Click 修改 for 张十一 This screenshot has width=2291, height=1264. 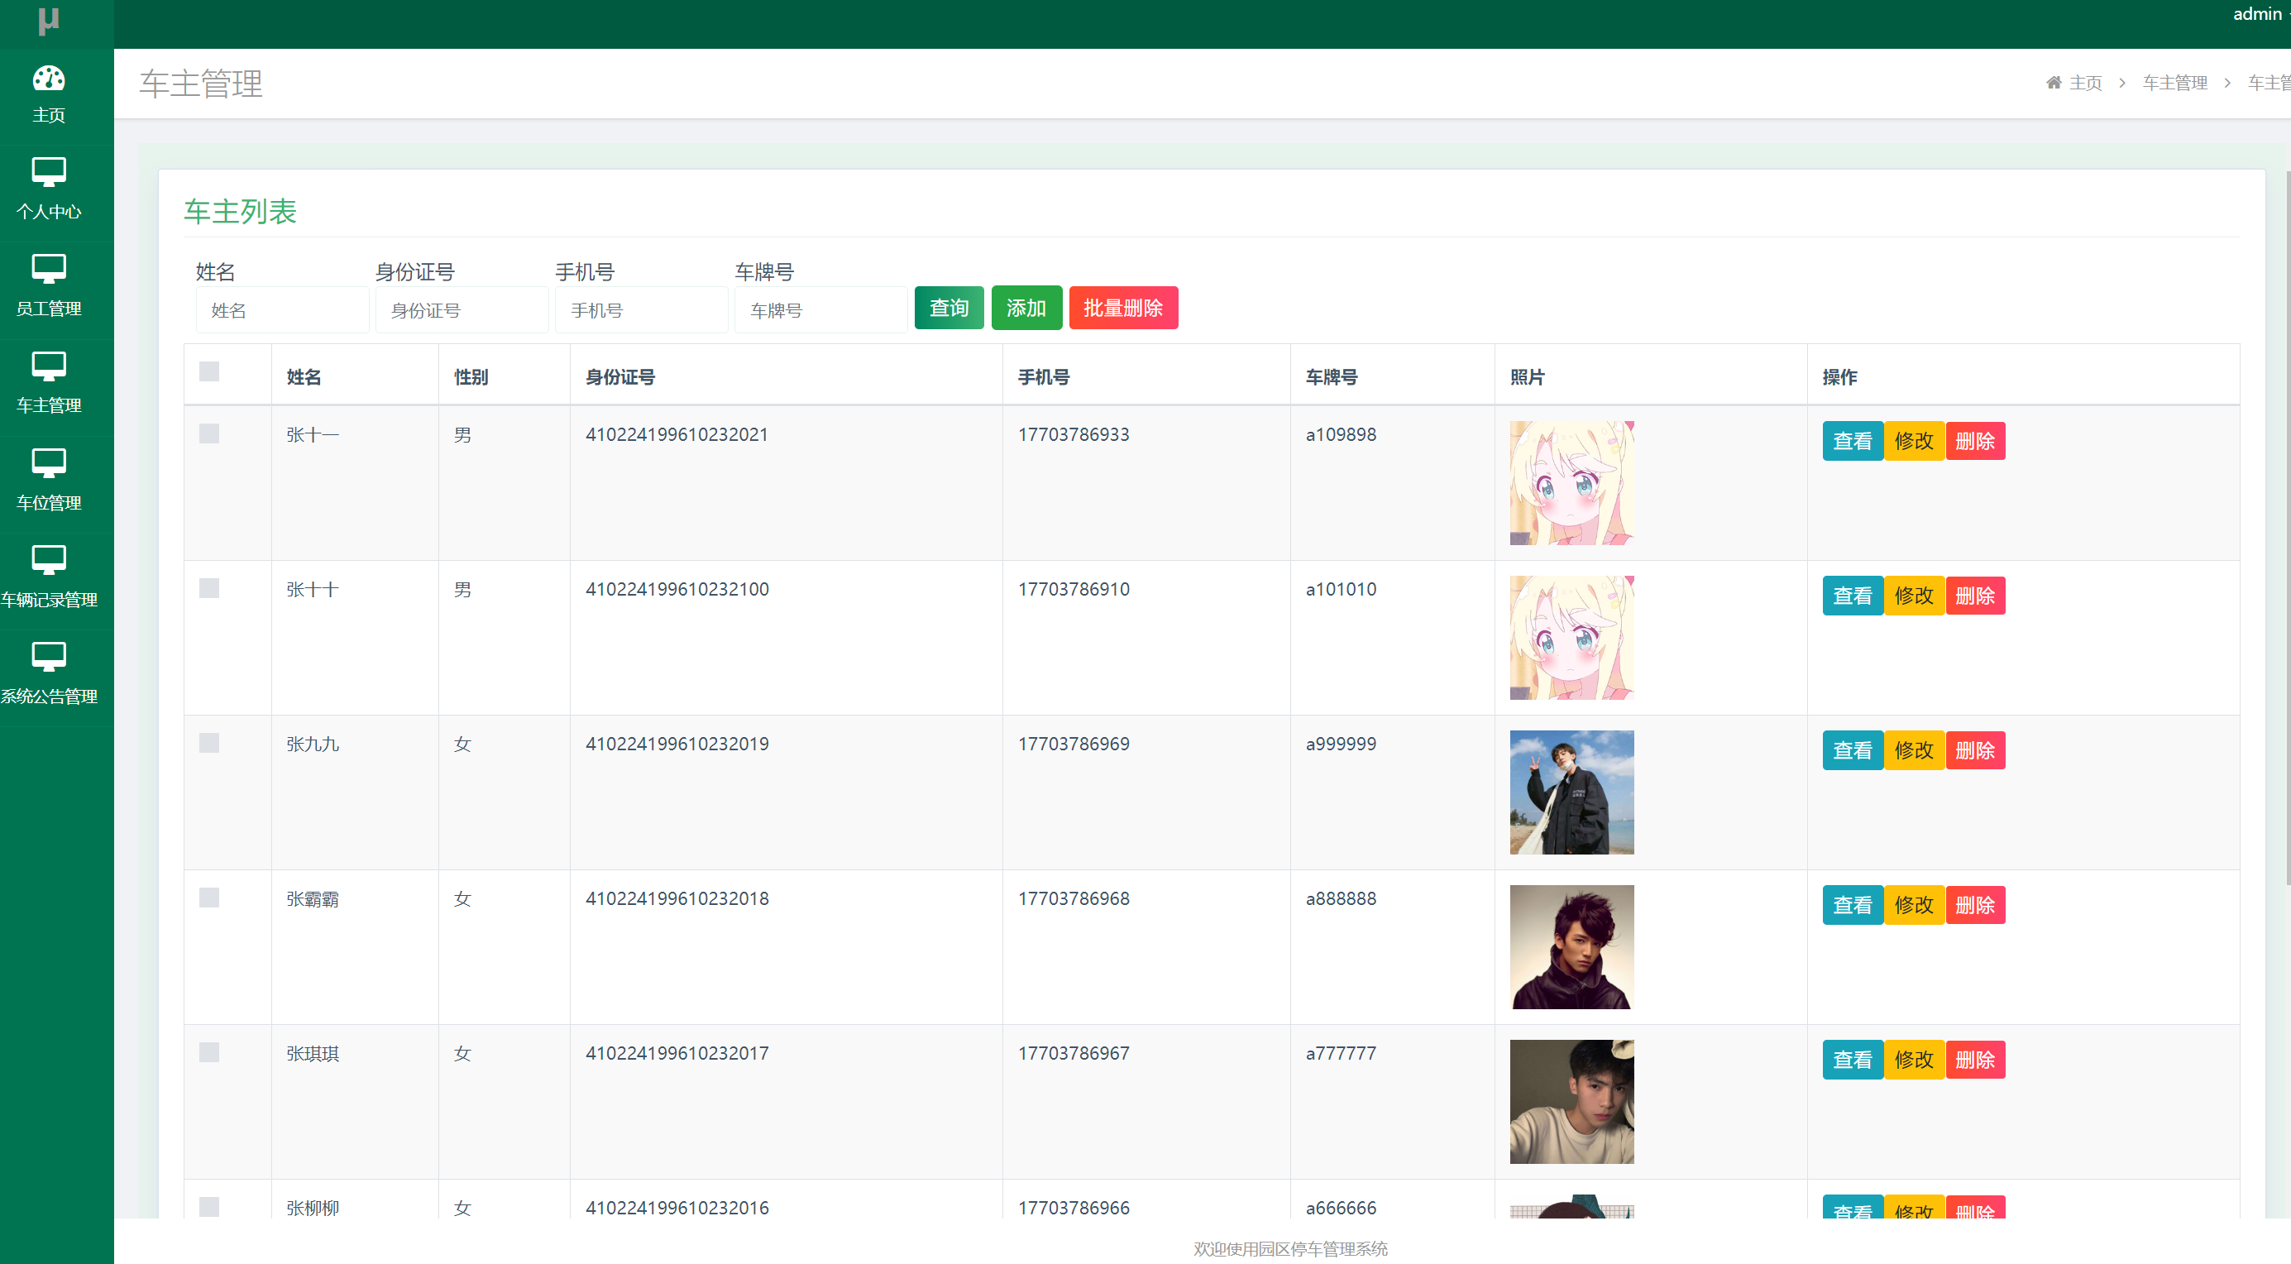coord(1914,441)
